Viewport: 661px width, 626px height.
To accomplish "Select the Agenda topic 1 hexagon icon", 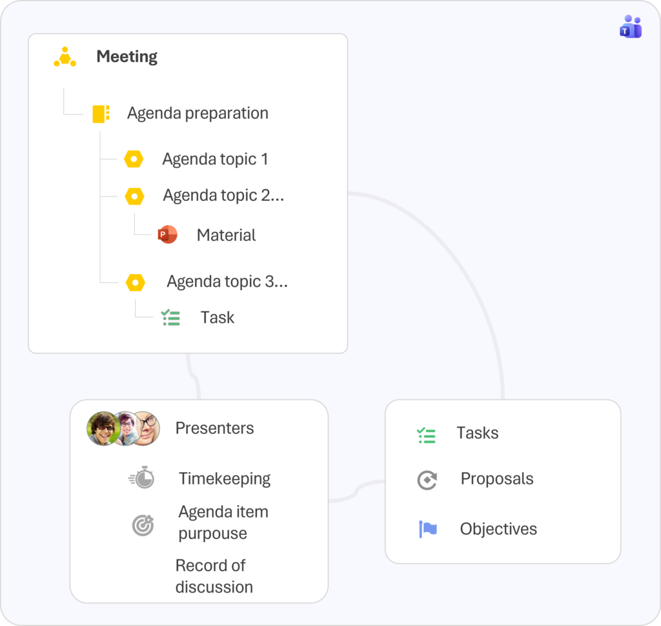I will [x=134, y=159].
